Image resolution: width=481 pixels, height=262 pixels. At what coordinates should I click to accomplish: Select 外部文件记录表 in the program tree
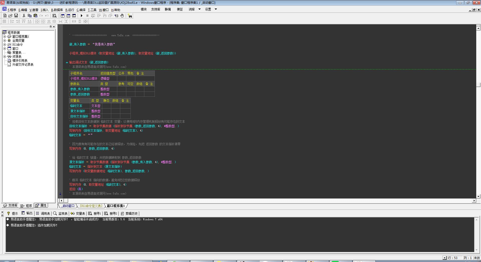pos(23,64)
